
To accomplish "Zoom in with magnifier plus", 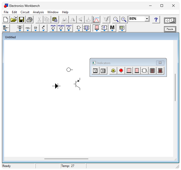I will coord(124,20).
